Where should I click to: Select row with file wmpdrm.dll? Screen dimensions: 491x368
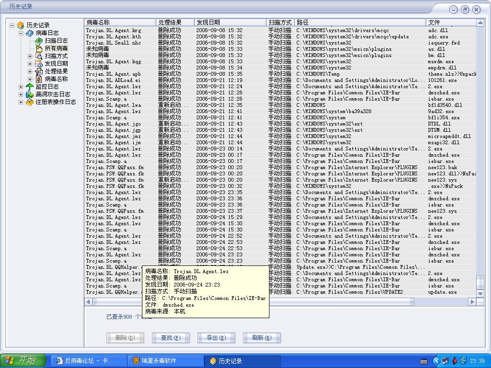(280, 68)
